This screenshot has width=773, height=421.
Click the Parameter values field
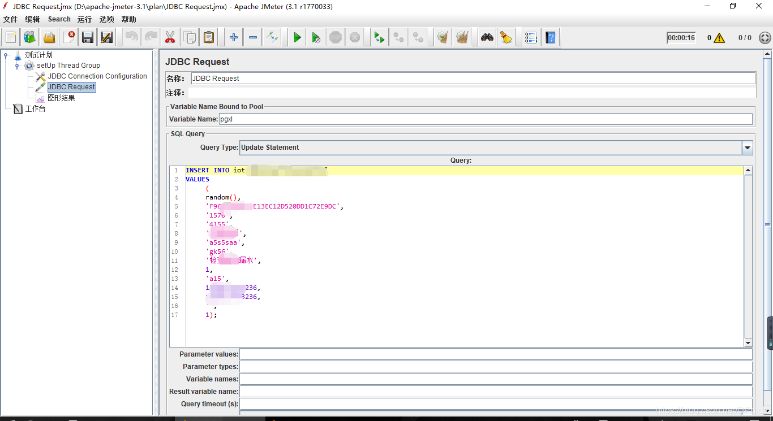[496, 354]
